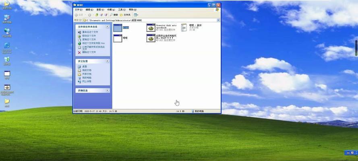Click the folder icon in window title bar
The width and height of the screenshot is (358, 161).
(x=75, y=5)
